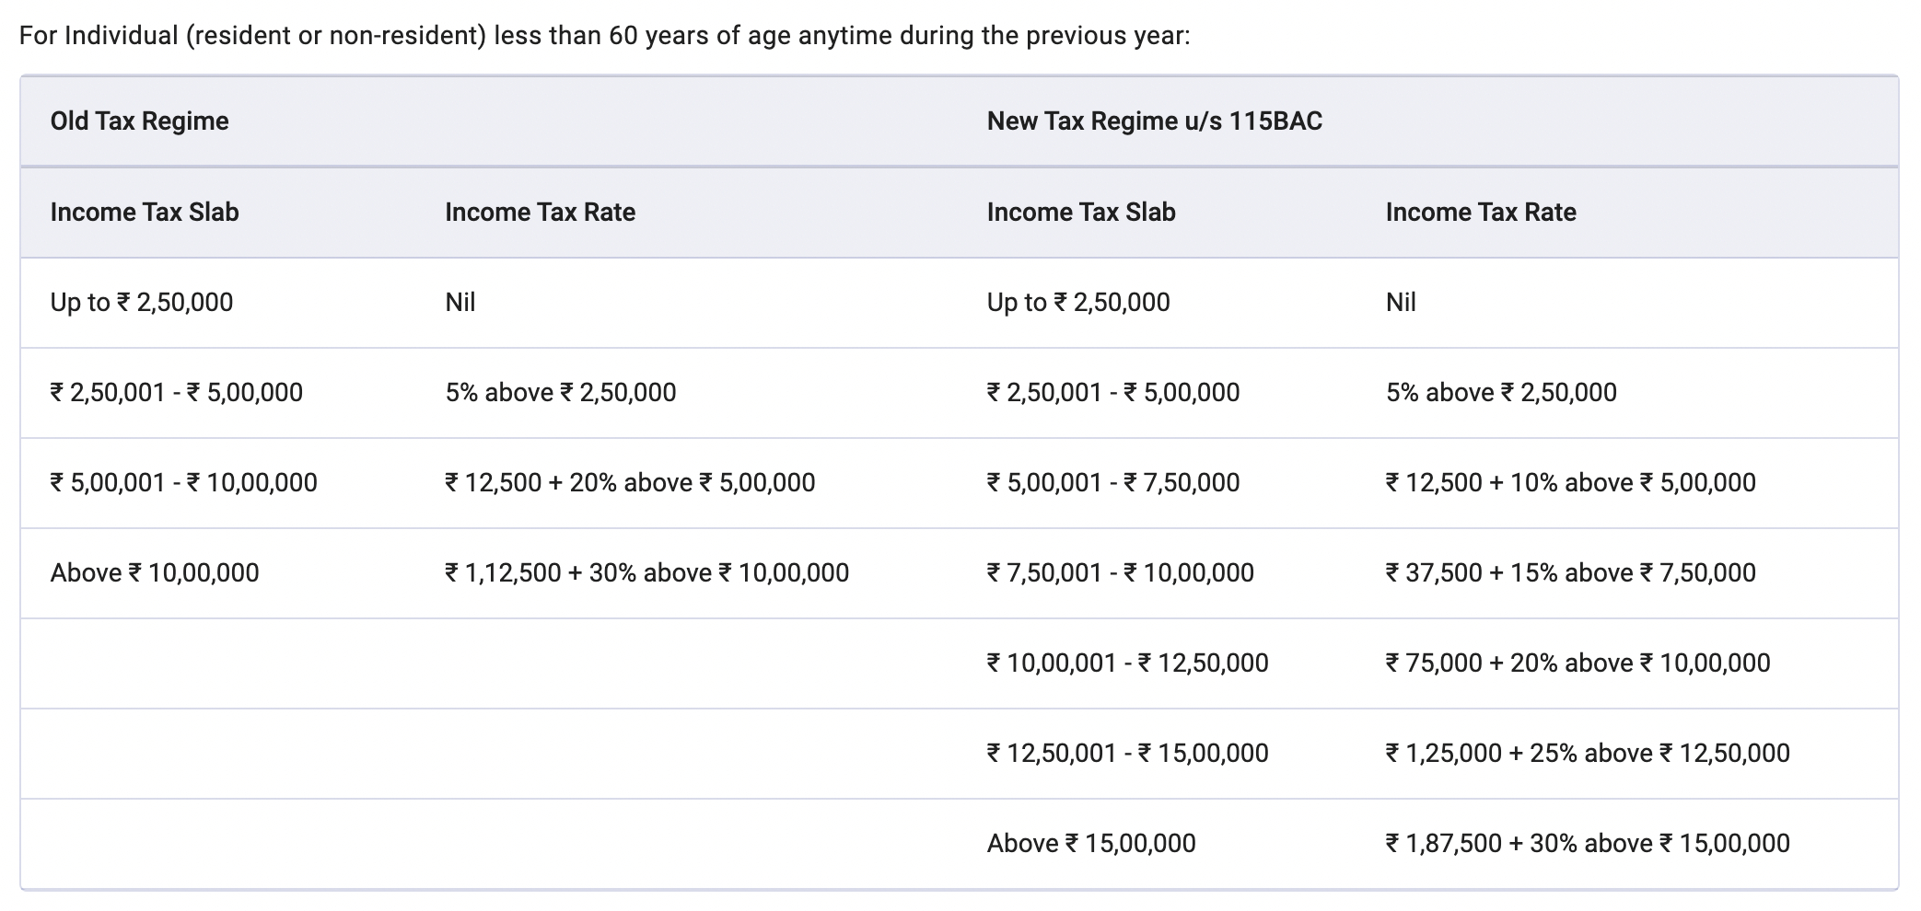This screenshot has width=1921, height=911.
Task: Select the slab "₹ 12,50,001 - ₹ 15,00,000"
Action: click(x=1128, y=754)
